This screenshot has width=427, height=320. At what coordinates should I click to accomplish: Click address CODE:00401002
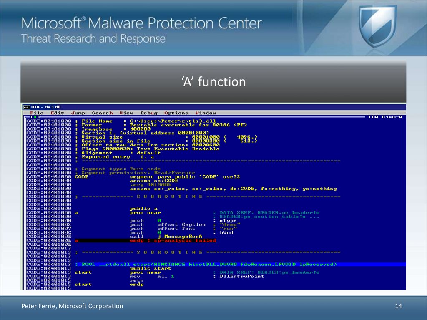(49, 224)
